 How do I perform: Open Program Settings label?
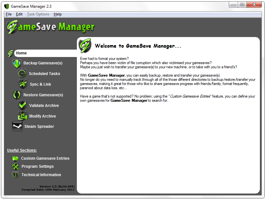click(38, 166)
